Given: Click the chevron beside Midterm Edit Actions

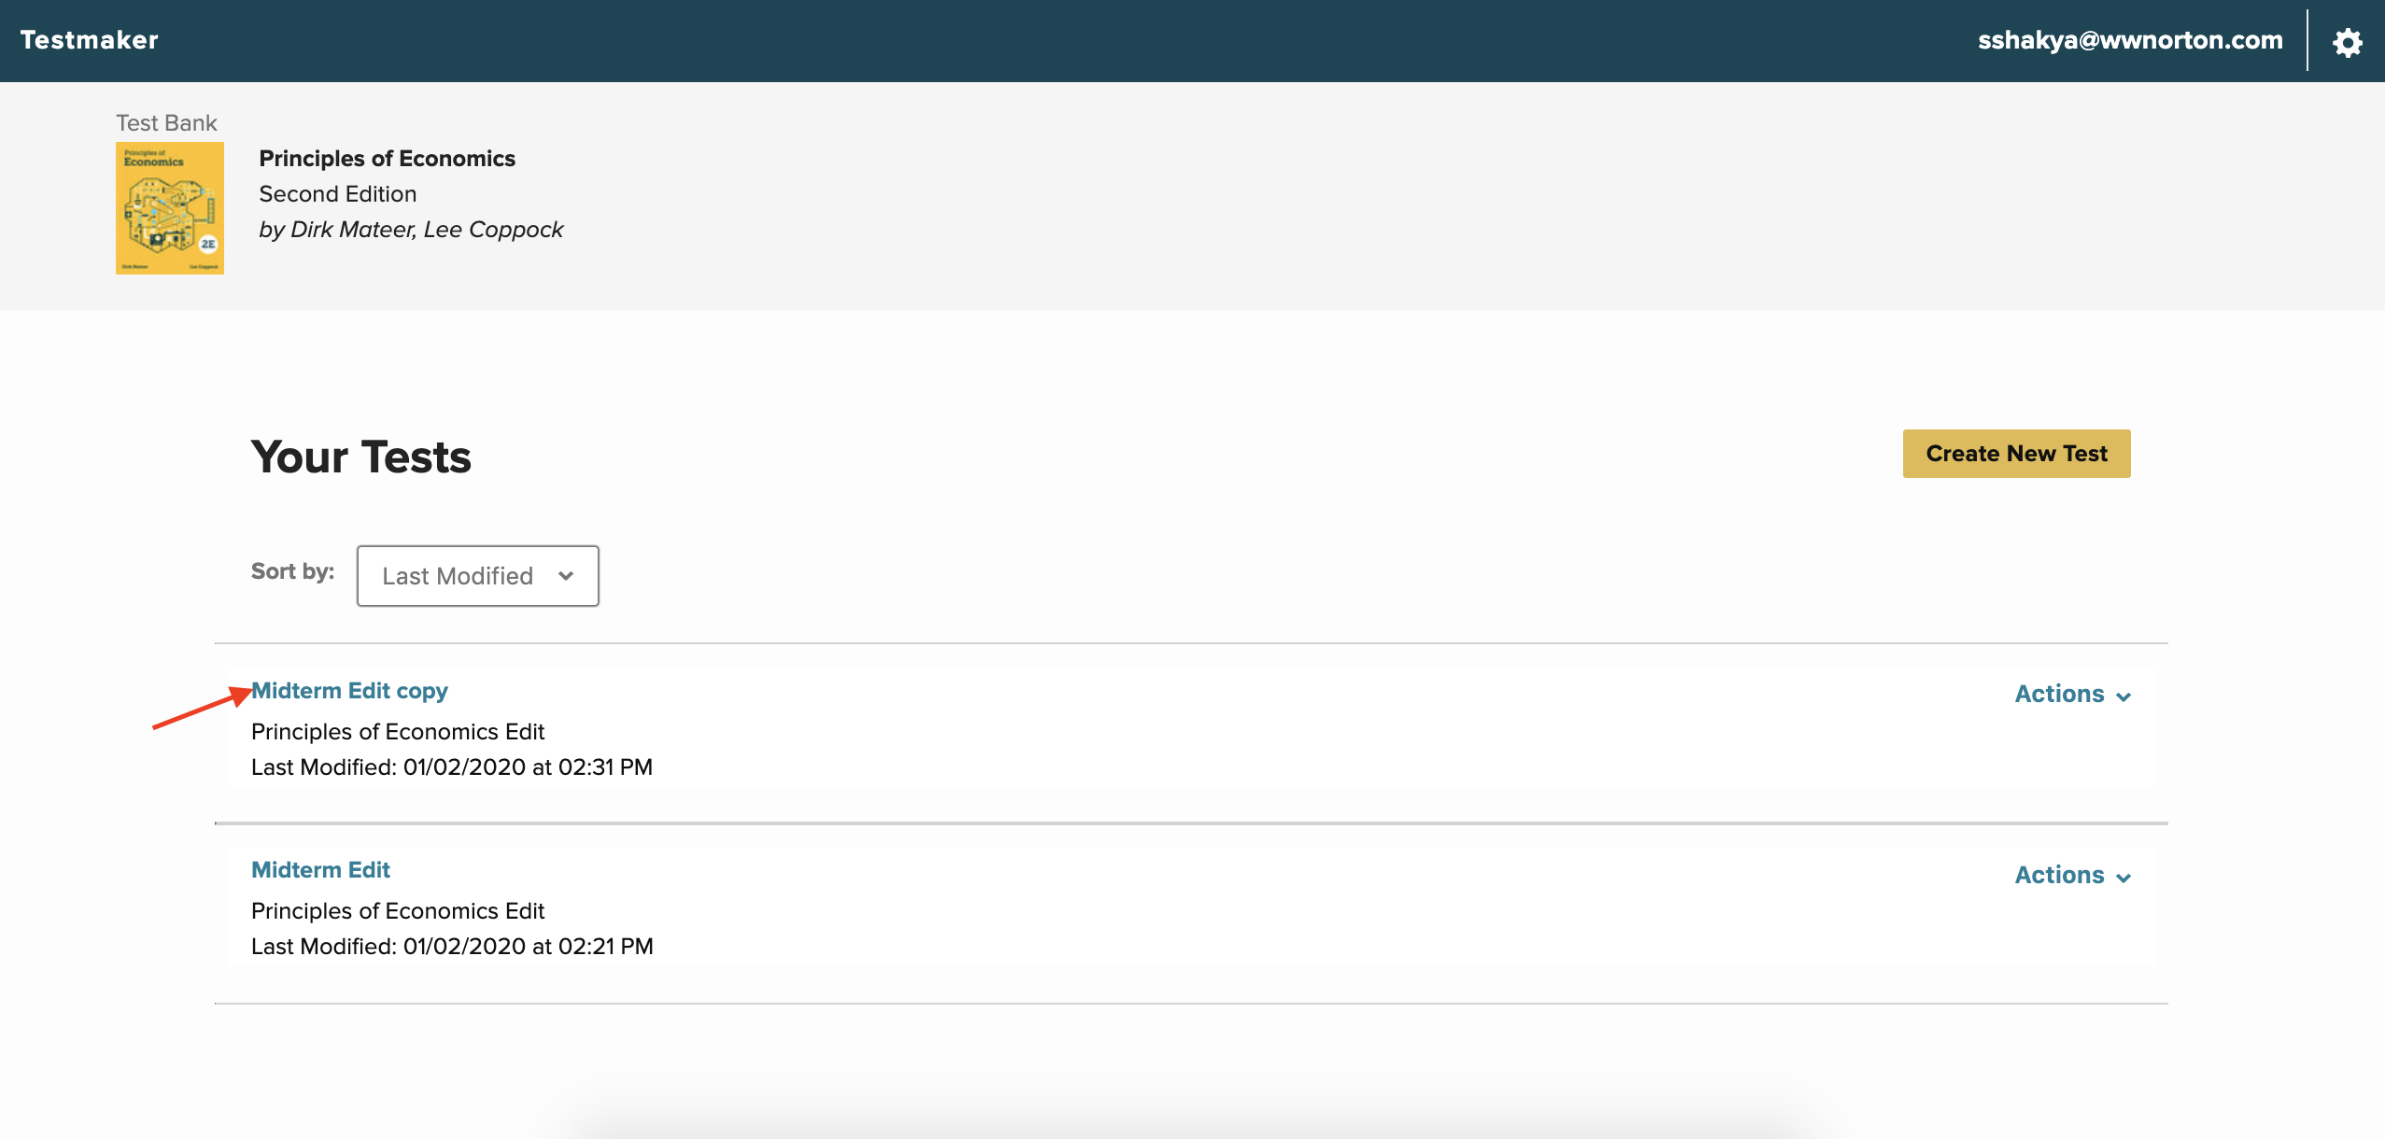Looking at the screenshot, I should (2124, 878).
